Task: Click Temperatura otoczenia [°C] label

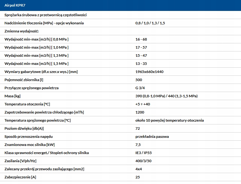Action: click(x=27, y=104)
